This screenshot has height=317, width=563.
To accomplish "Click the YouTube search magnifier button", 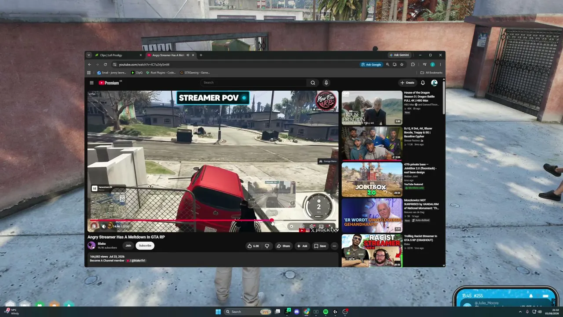I will (x=313, y=83).
